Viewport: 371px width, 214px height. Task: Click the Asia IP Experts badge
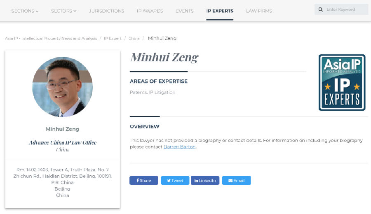tap(342, 82)
